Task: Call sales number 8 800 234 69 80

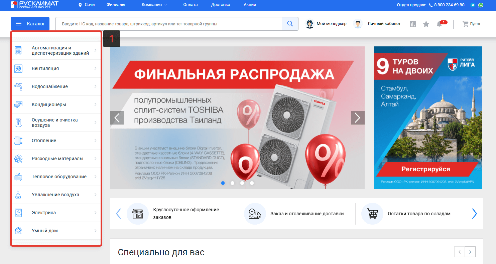Action: point(449,5)
